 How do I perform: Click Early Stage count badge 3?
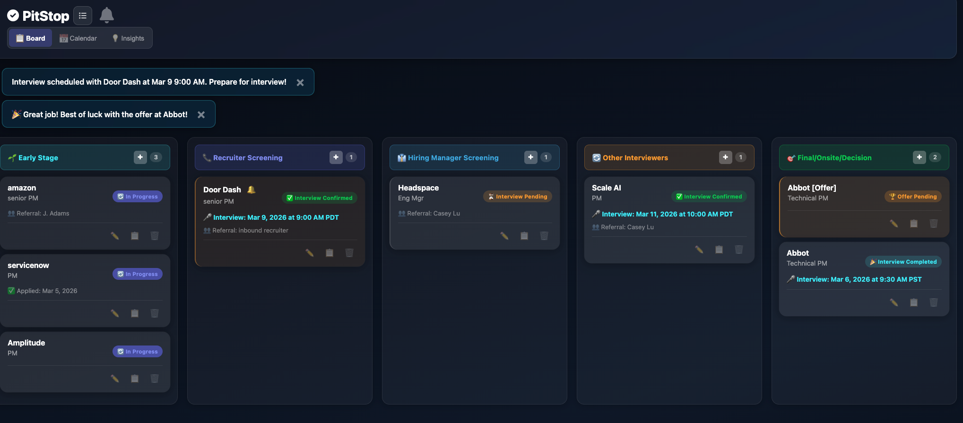tap(156, 157)
